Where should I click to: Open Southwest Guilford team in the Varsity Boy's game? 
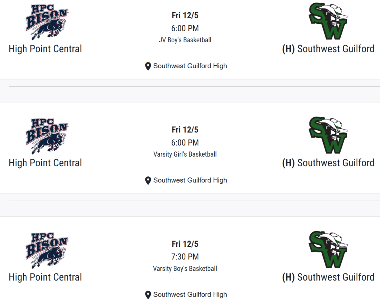tap(335, 277)
